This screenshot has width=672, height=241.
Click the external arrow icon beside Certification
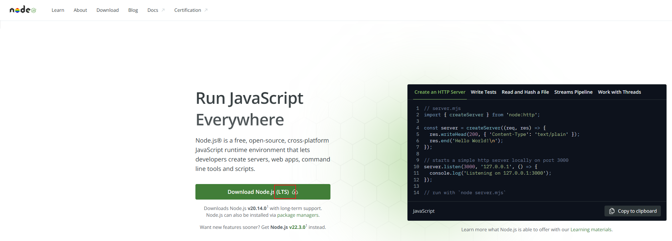206,10
